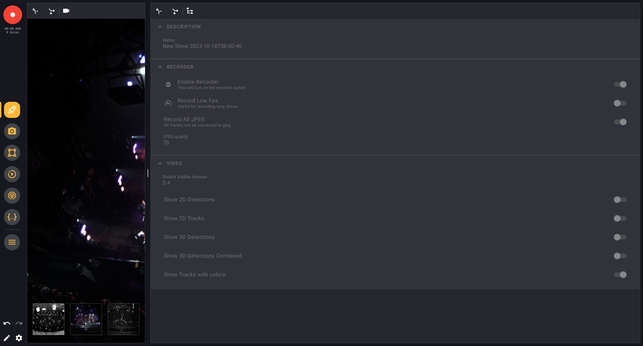This screenshot has height=346, width=643.
Task: Turn on Show 2D Detections
Action: [620, 200]
